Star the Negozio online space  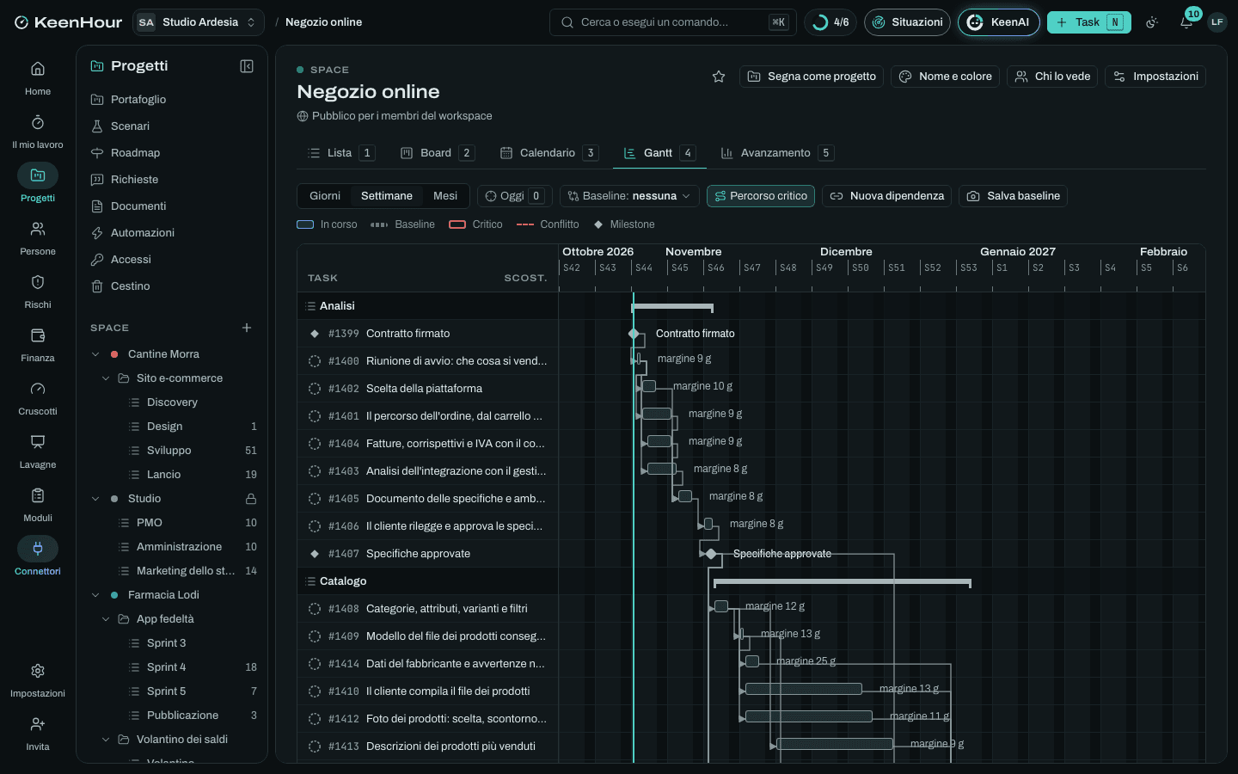[x=719, y=77]
